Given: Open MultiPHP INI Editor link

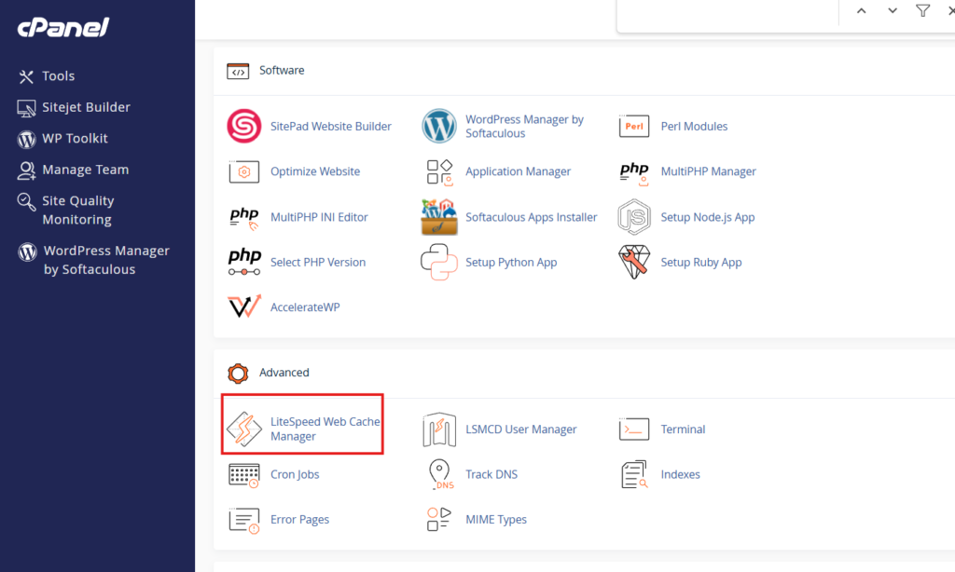Looking at the screenshot, I should [319, 217].
